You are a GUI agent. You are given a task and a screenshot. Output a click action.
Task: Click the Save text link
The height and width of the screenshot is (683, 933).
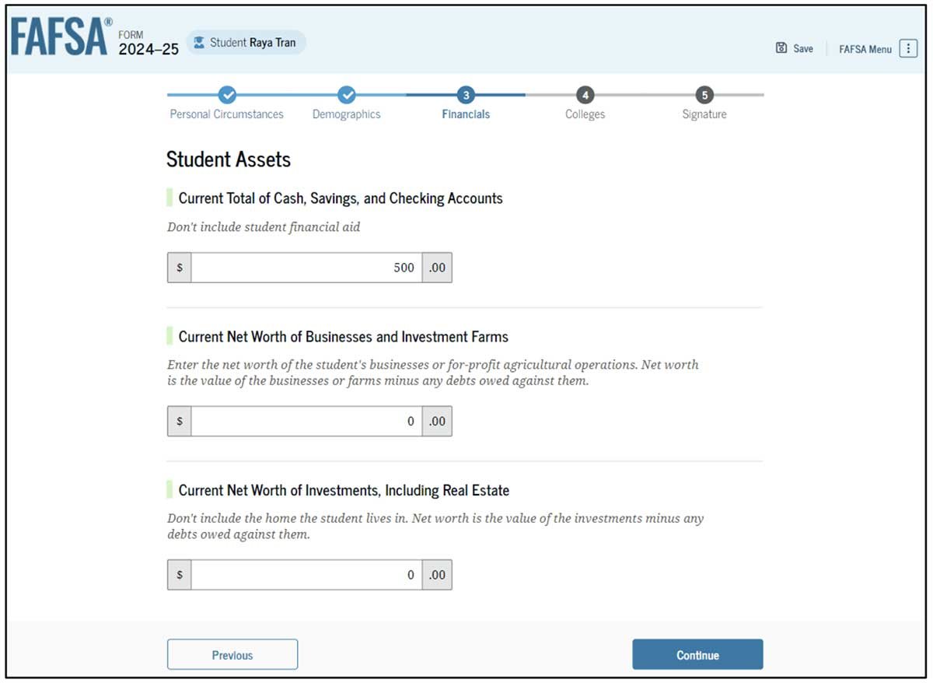pos(803,48)
